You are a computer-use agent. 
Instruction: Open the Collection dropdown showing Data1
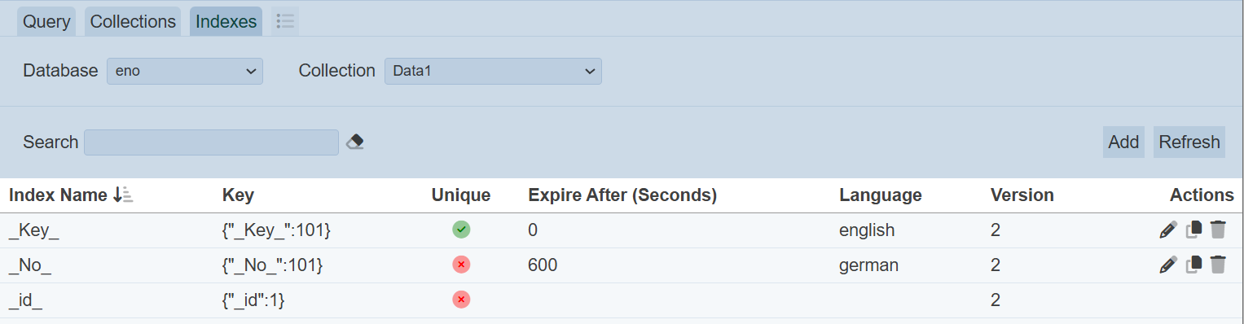[493, 71]
